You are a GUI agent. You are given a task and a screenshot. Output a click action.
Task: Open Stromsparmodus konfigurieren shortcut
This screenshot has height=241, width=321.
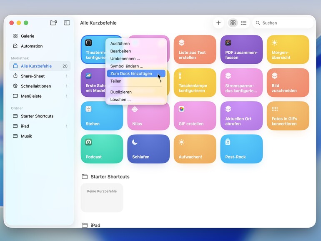[x=241, y=83]
